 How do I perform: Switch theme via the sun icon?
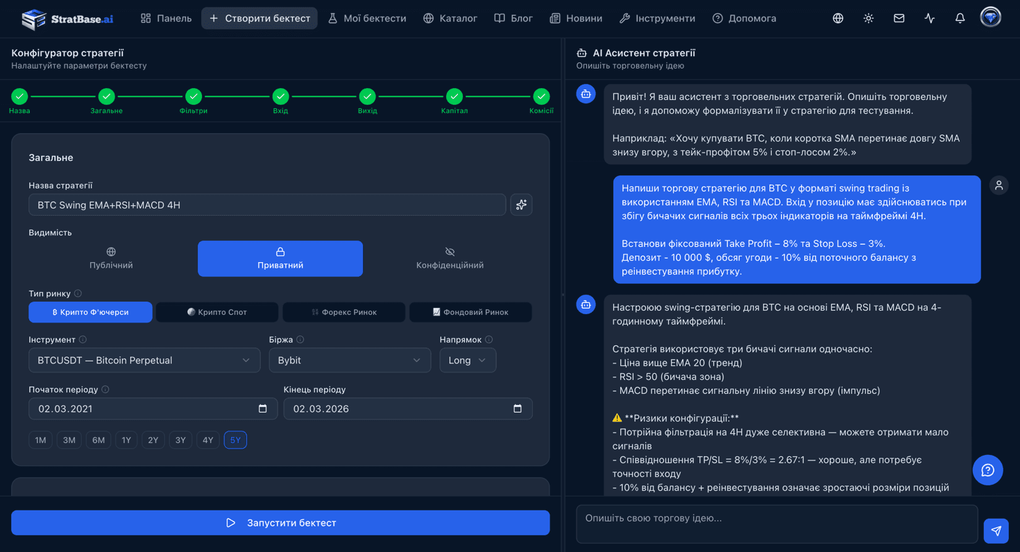(868, 18)
